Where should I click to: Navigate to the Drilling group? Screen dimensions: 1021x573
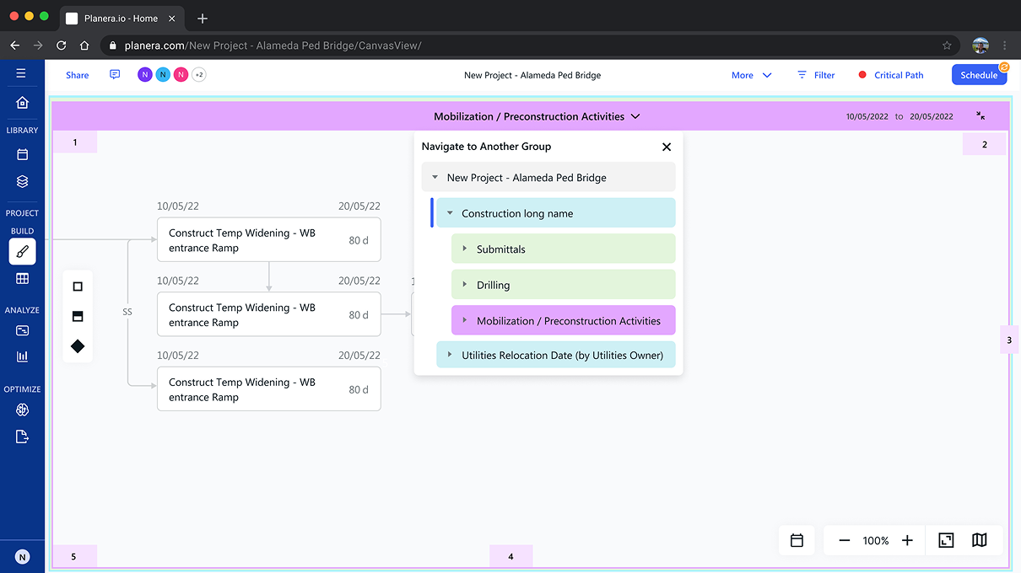pyautogui.click(x=564, y=285)
